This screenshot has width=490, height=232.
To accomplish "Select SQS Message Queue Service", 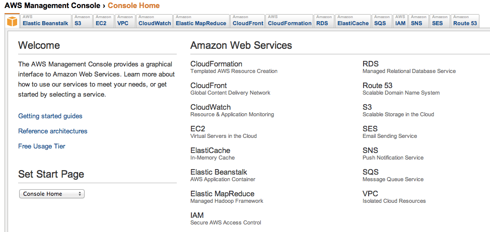I will [371, 172].
